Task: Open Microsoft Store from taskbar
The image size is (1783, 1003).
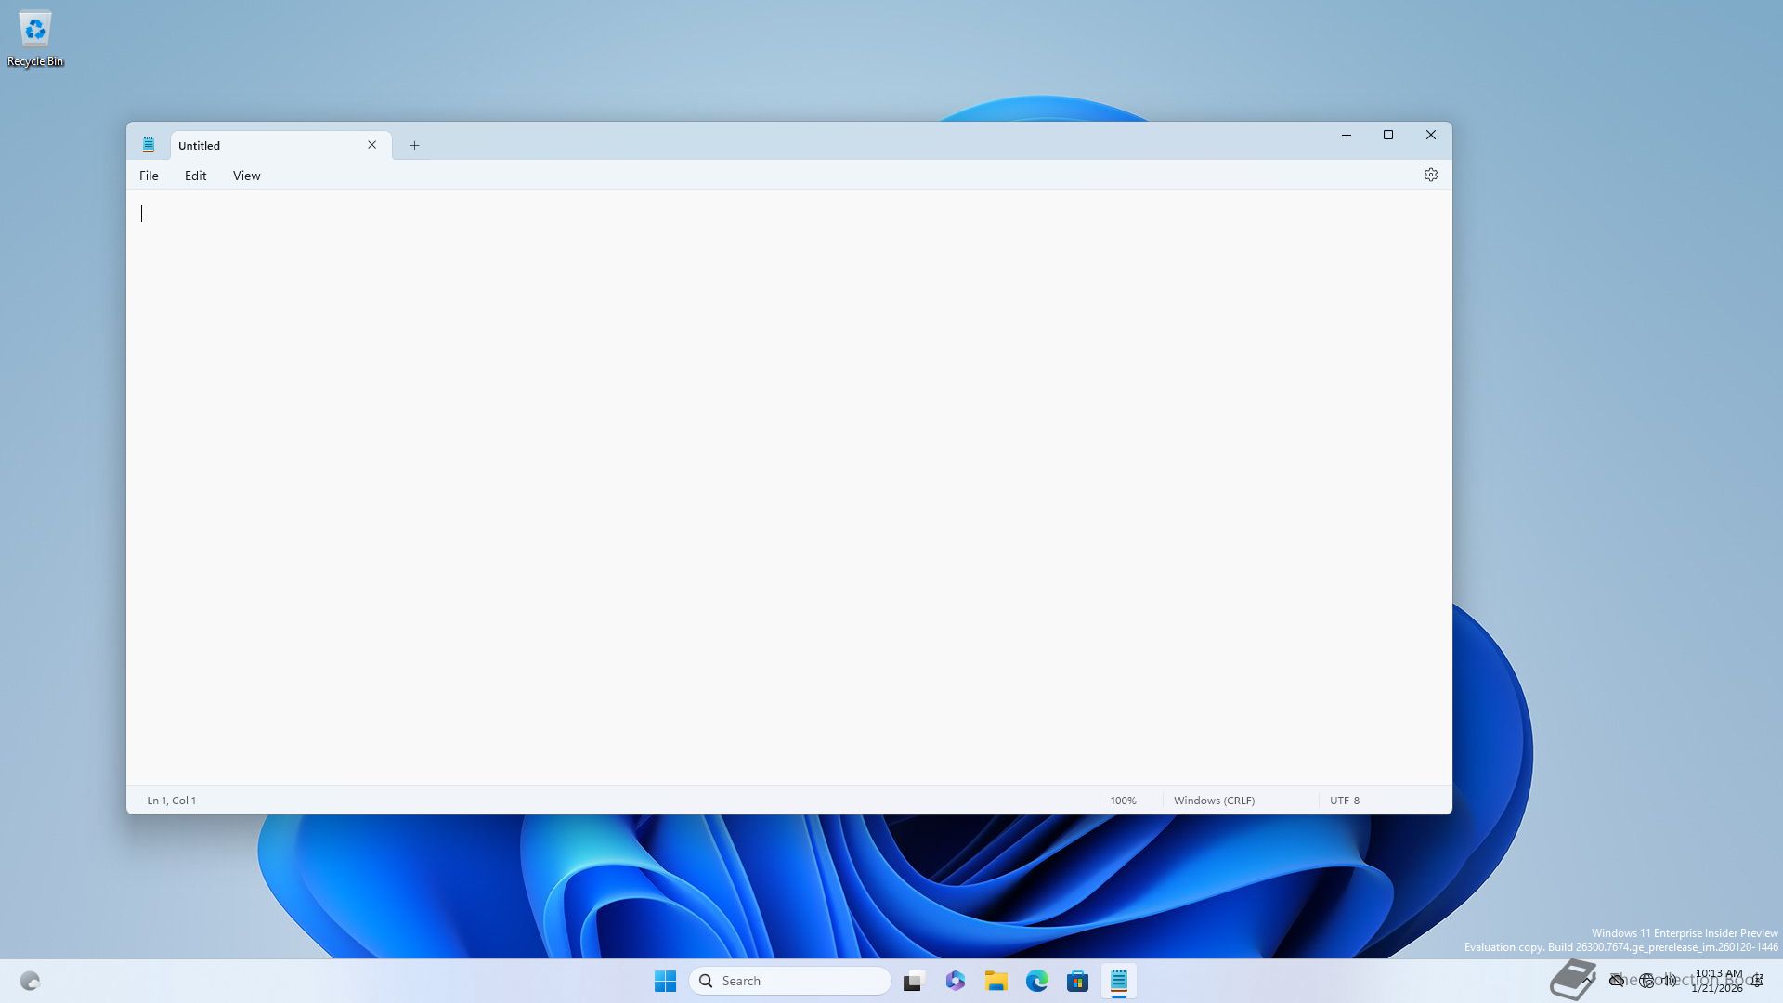Action: click(x=1077, y=981)
